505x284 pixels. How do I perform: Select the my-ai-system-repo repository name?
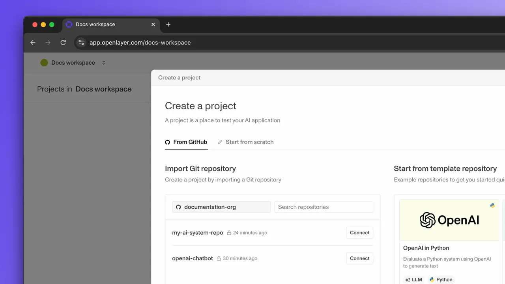point(198,233)
